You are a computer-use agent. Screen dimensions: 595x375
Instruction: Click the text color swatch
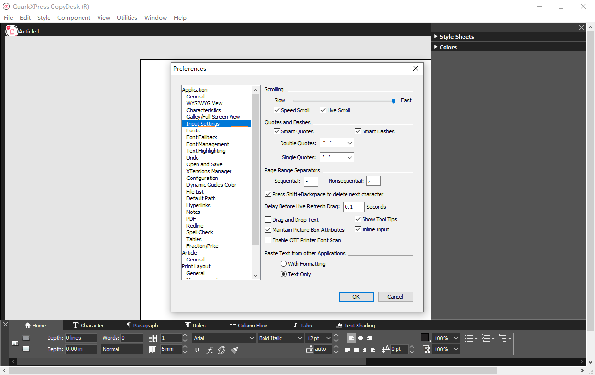(x=425, y=338)
